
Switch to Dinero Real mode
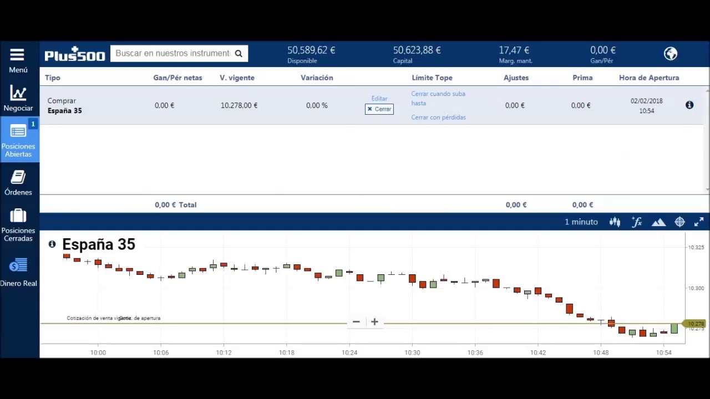(x=18, y=273)
